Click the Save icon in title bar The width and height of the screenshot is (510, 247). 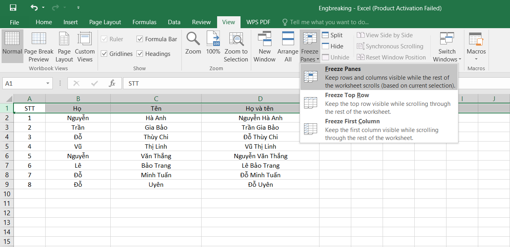tap(13, 8)
